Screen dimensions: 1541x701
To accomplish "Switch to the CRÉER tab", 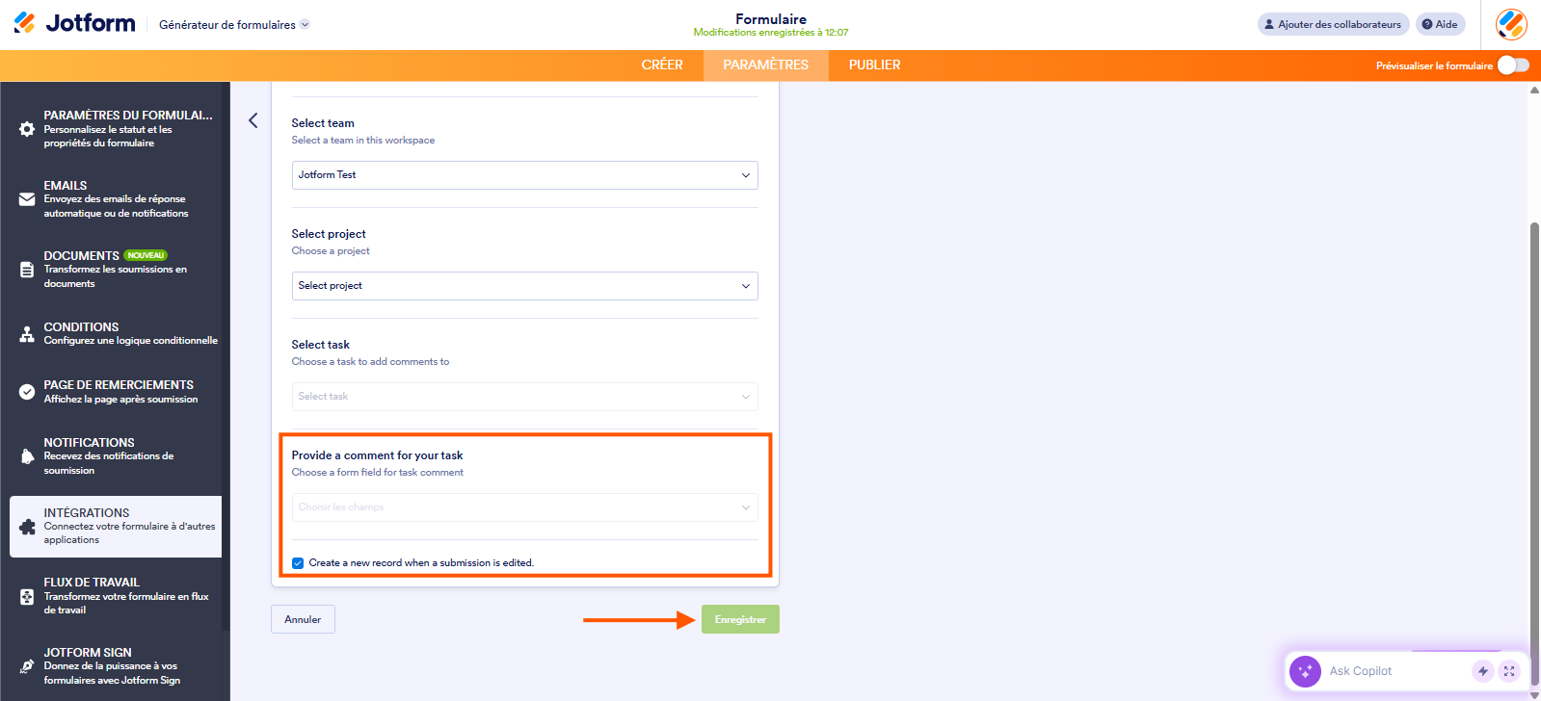I will coord(662,65).
